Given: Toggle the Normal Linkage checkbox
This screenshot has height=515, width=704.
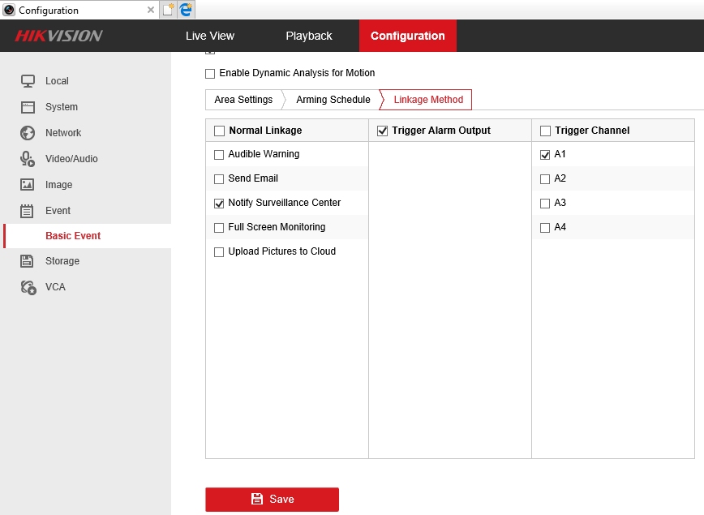Looking at the screenshot, I should (x=220, y=131).
